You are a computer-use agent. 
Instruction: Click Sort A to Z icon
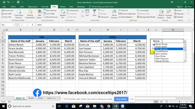83,12
